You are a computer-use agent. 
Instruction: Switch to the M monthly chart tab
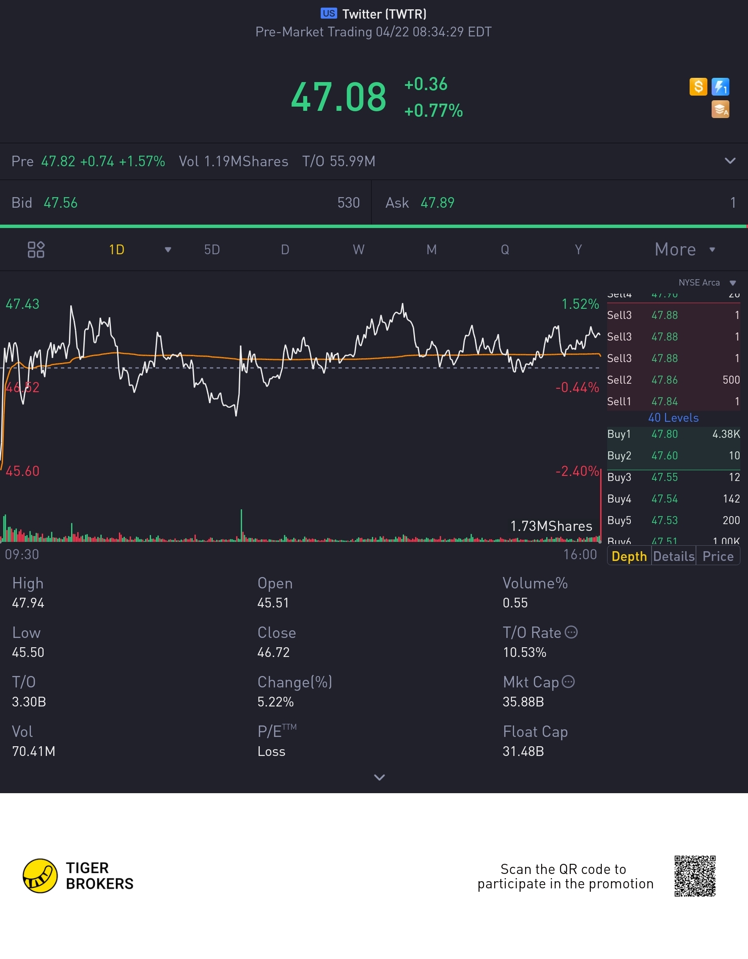click(x=432, y=250)
